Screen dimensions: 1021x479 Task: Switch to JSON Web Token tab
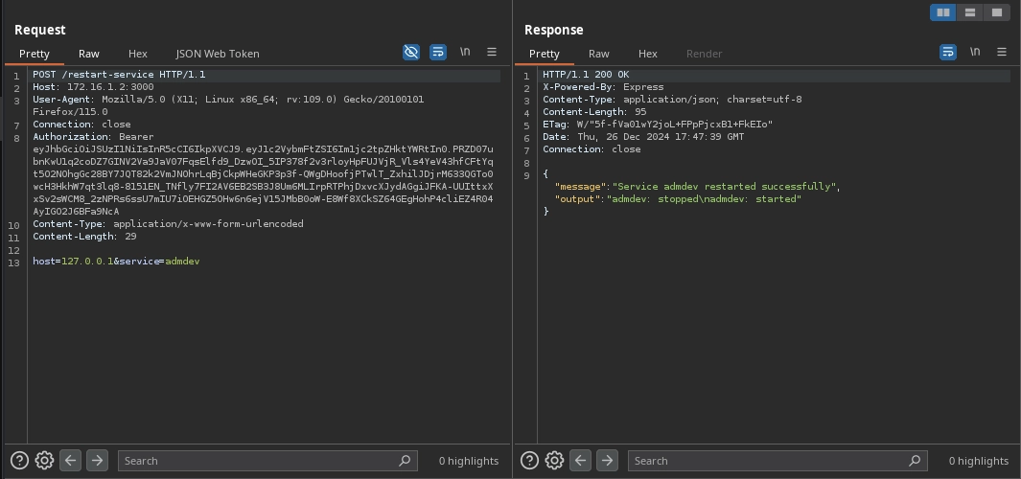pos(218,54)
